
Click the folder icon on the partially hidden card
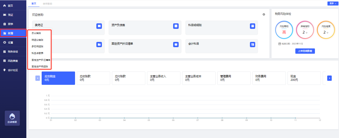click(99, 44)
